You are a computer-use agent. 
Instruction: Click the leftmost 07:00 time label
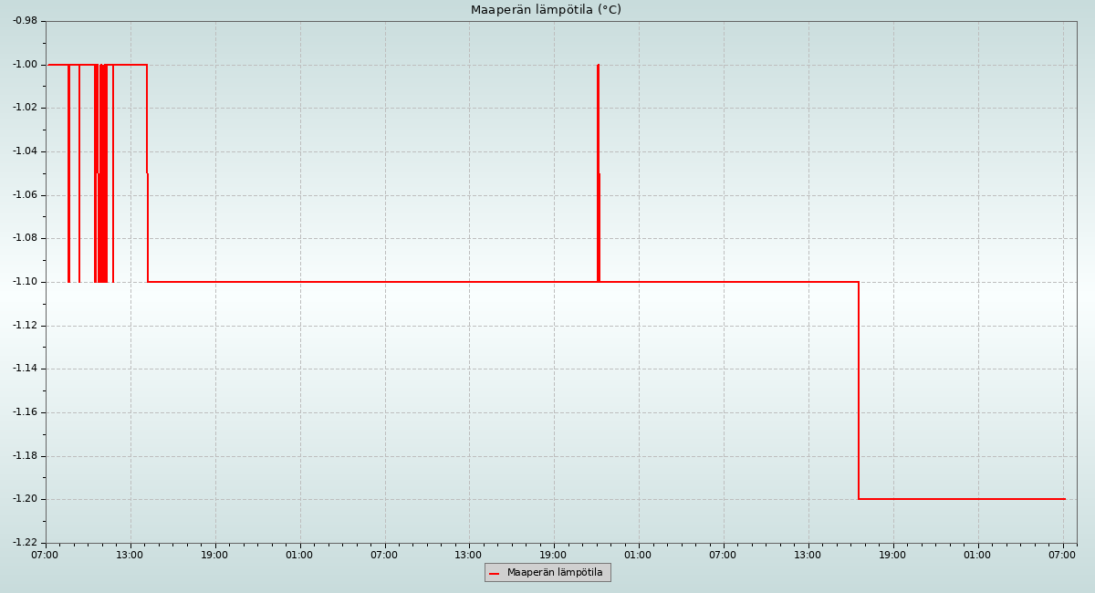tap(45, 555)
